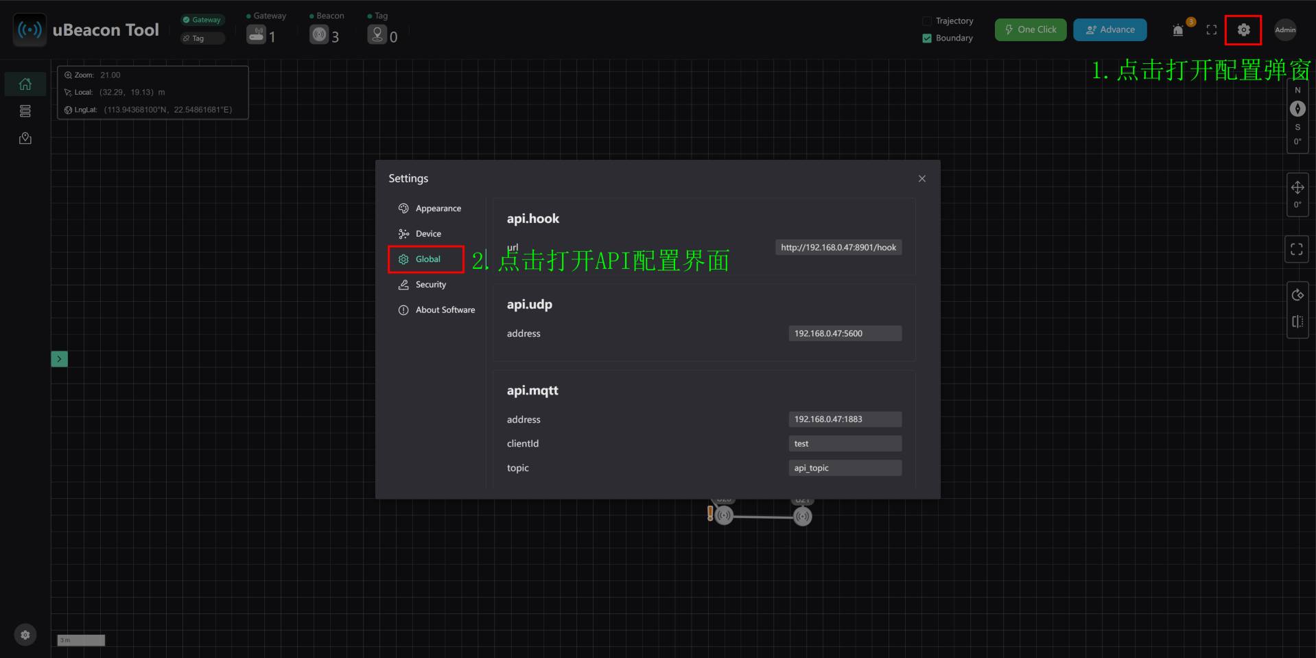Click the Admin avatar
Image resolution: width=1316 pixels, height=658 pixels.
point(1285,30)
